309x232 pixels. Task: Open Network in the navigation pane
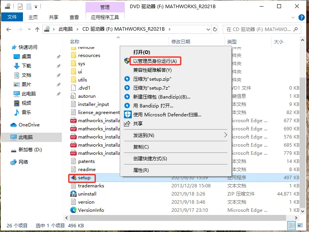tap(19, 162)
